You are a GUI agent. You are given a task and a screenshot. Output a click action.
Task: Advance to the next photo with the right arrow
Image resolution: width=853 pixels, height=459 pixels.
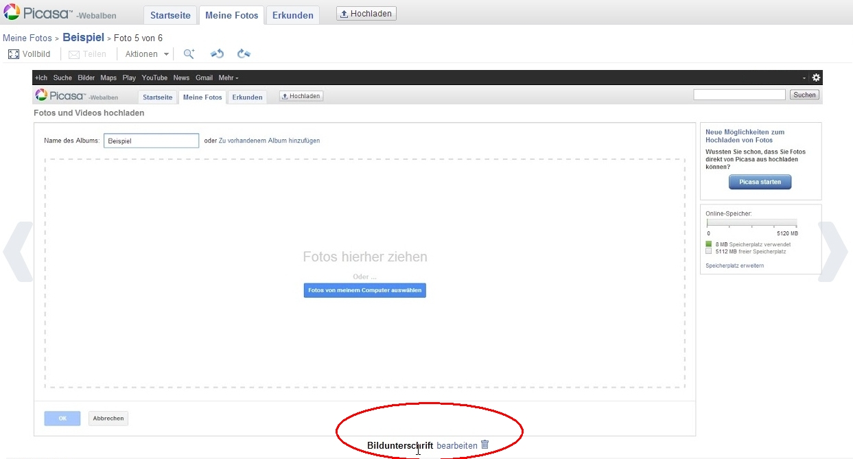pyautogui.click(x=833, y=252)
